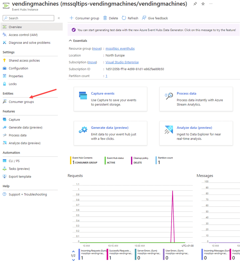Select Overview in the sidebar
The width and height of the screenshot is (240, 263).
click(31, 27)
